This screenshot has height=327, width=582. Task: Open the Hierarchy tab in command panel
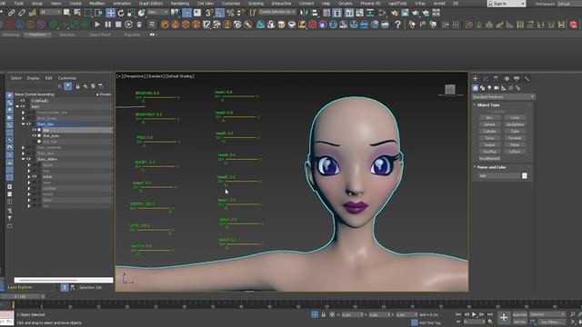(496, 78)
